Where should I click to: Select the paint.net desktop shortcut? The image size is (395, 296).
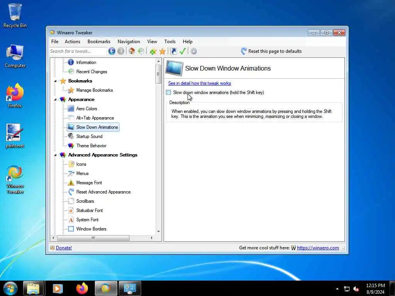pyautogui.click(x=15, y=136)
